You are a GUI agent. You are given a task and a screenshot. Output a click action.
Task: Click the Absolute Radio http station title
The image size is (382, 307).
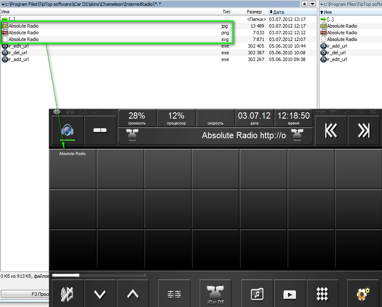pyautogui.click(x=244, y=135)
